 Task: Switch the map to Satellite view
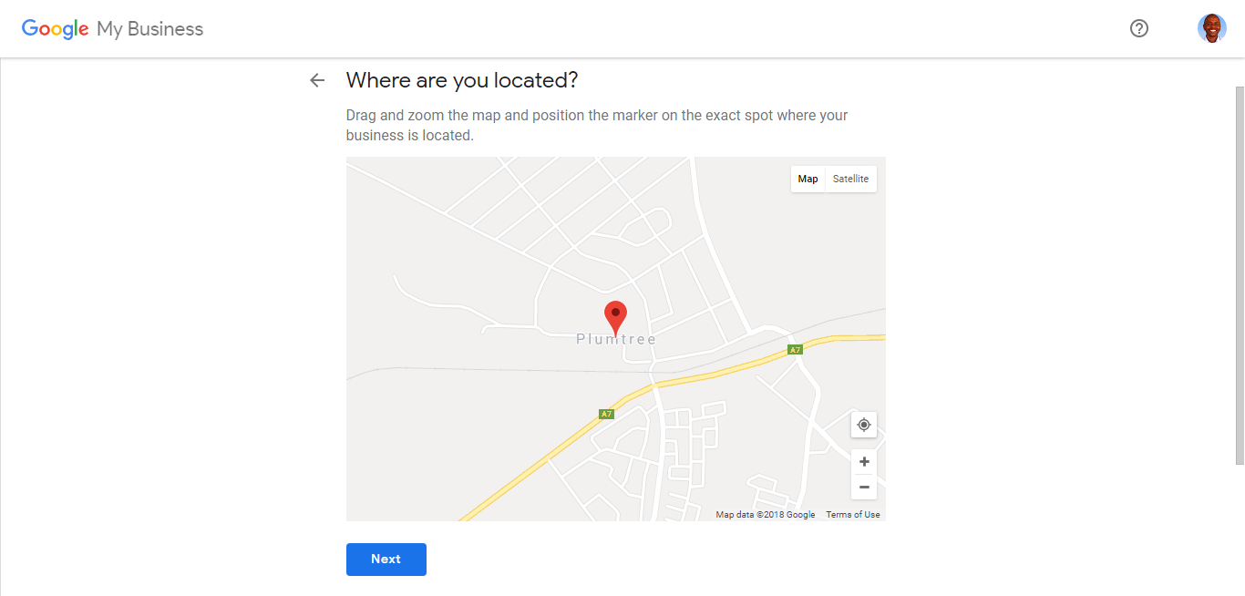point(850,179)
